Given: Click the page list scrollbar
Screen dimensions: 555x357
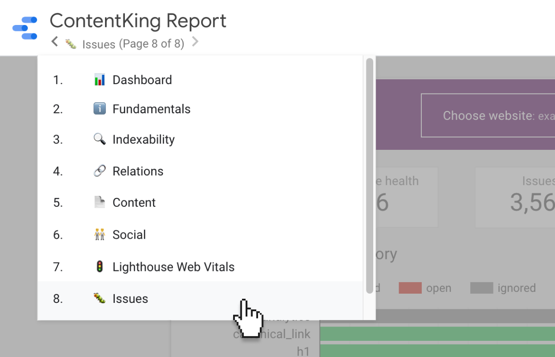Looking at the screenshot, I should [x=369, y=176].
